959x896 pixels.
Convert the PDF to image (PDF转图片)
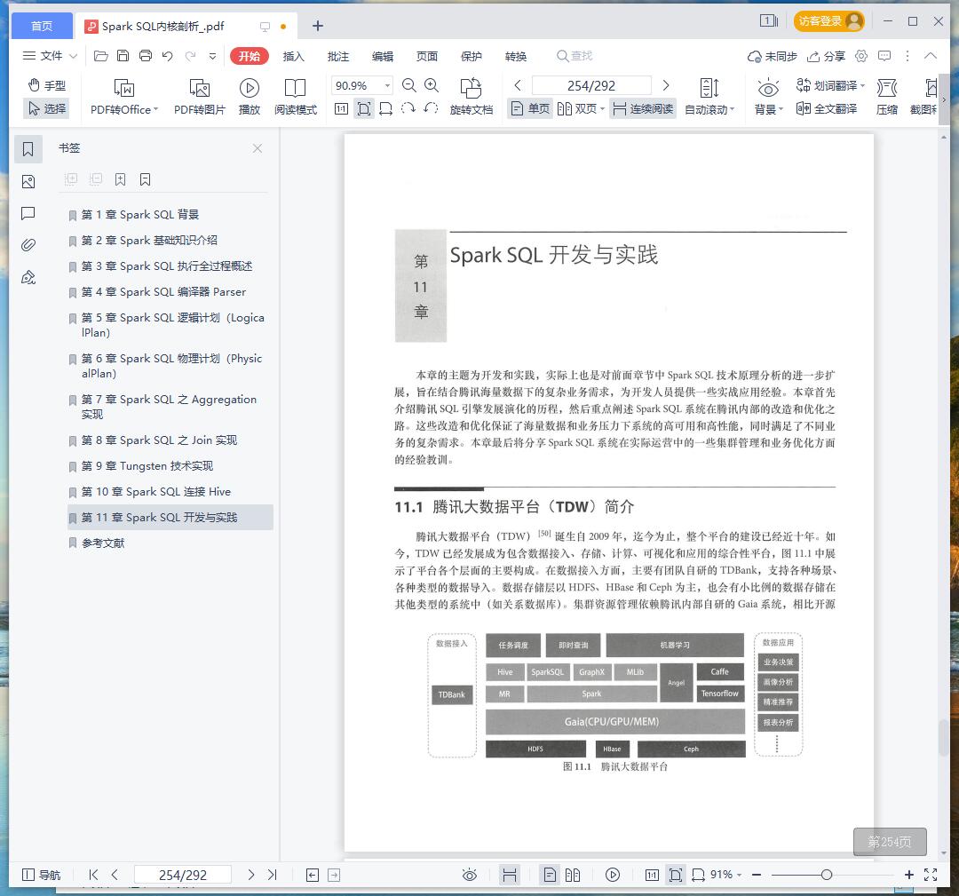coord(200,98)
